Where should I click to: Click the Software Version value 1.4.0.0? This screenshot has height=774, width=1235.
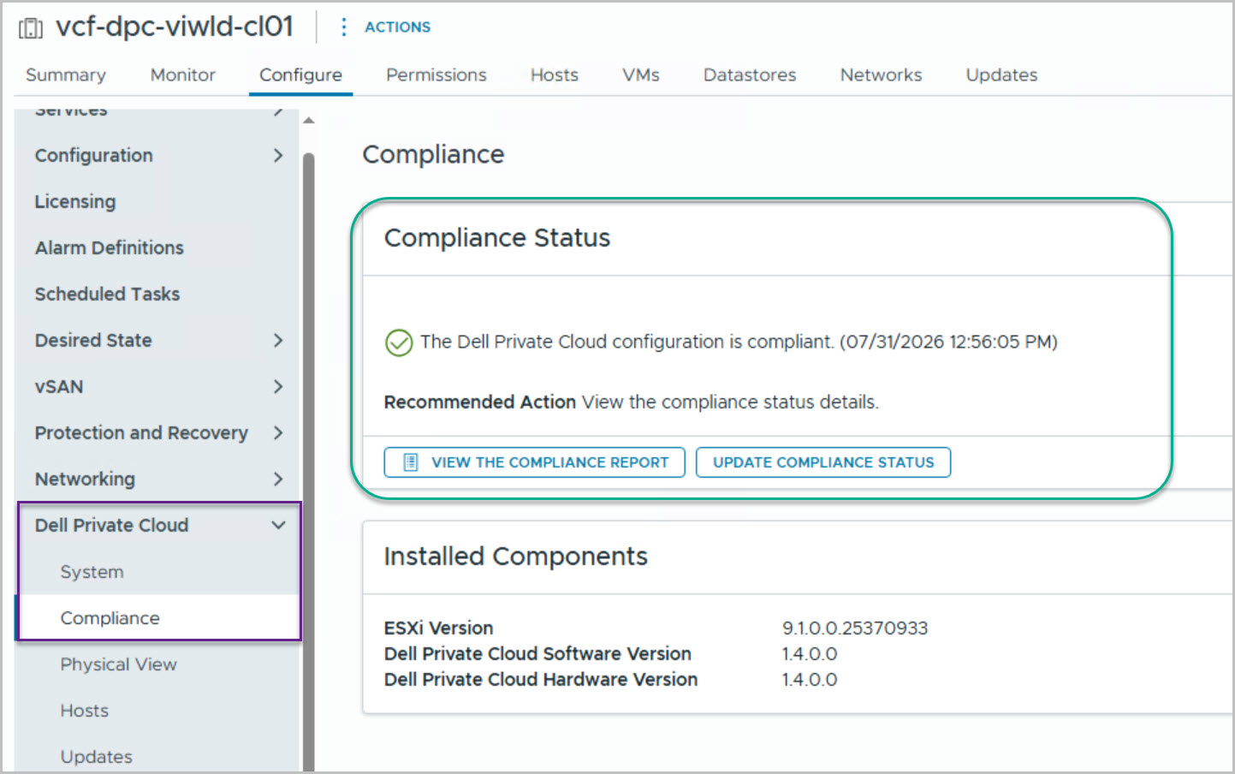point(810,654)
